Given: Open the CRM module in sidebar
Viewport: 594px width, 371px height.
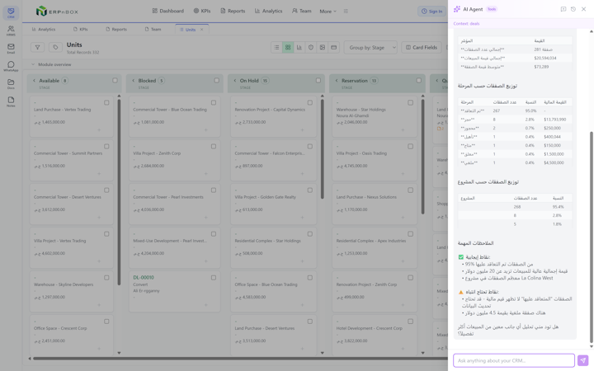Looking at the screenshot, I should pos(11,13).
